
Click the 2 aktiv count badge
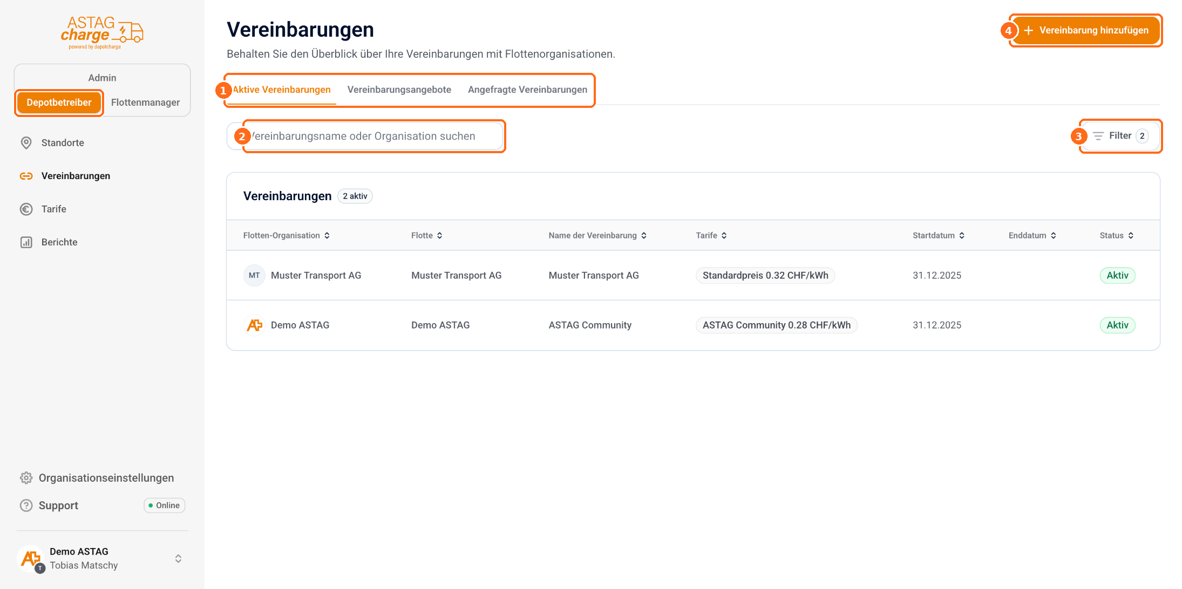coord(355,196)
